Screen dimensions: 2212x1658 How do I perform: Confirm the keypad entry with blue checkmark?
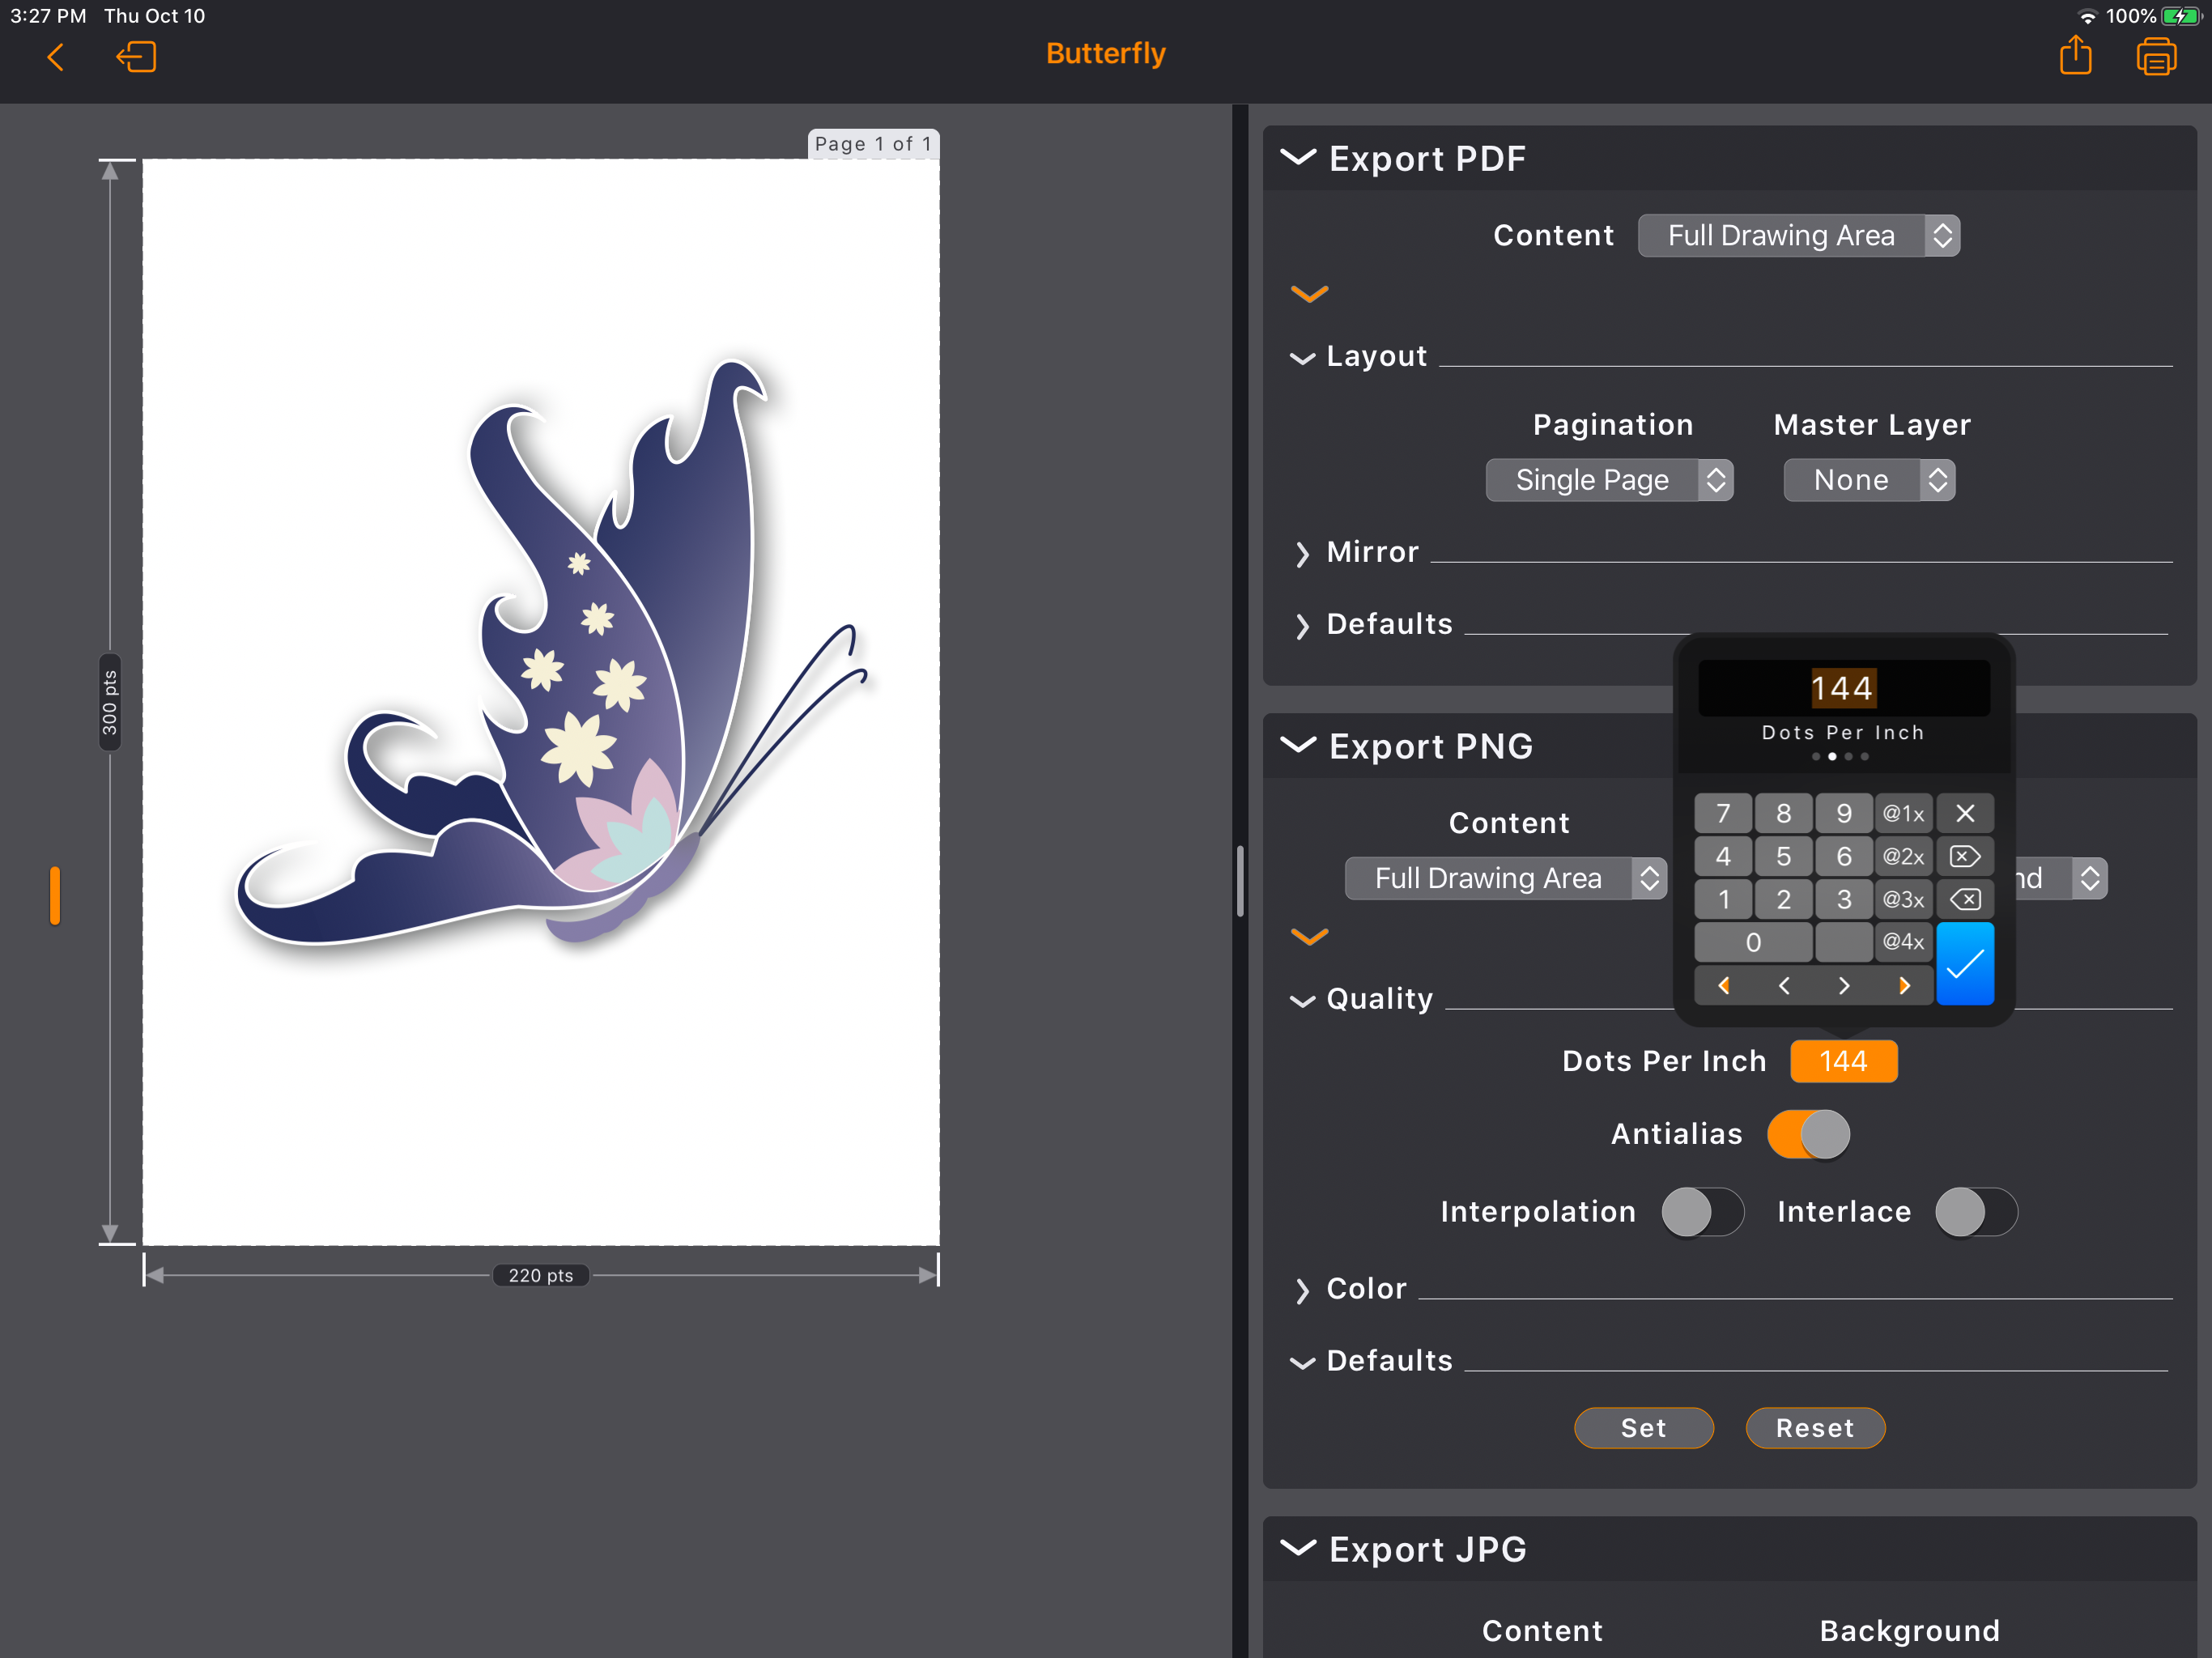pyautogui.click(x=1964, y=963)
